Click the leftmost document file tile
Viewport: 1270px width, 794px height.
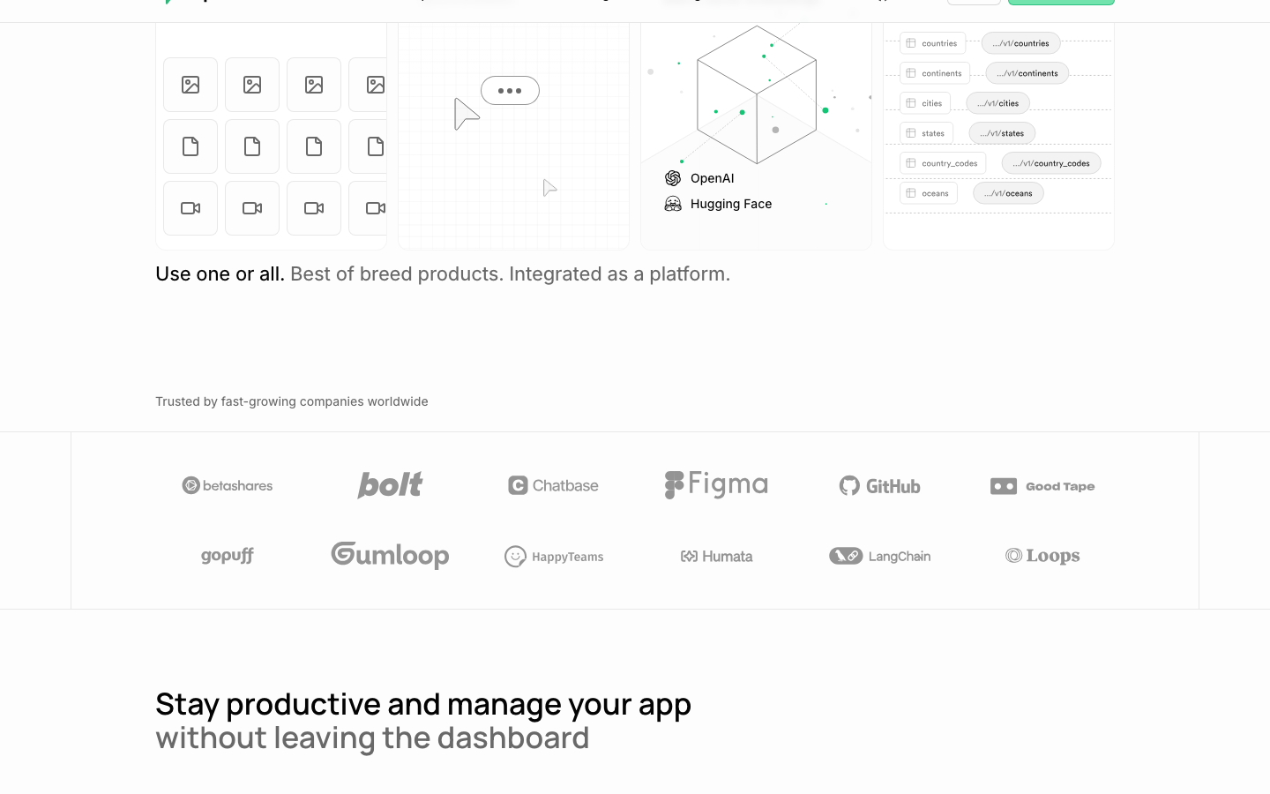click(x=190, y=146)
